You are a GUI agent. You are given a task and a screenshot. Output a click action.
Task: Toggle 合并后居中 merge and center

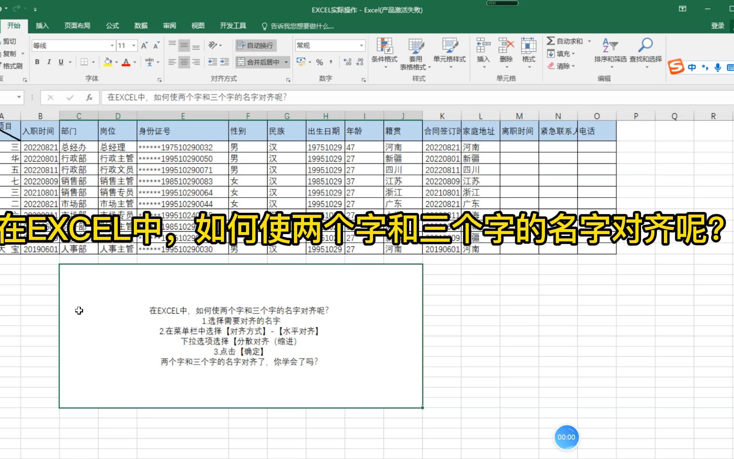pos(259,62)
